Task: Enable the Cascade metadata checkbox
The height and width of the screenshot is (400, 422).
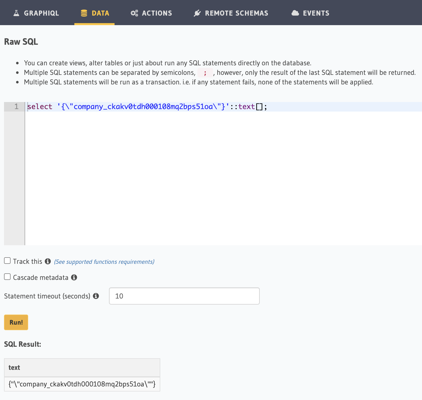Action: tap(7, 277)
